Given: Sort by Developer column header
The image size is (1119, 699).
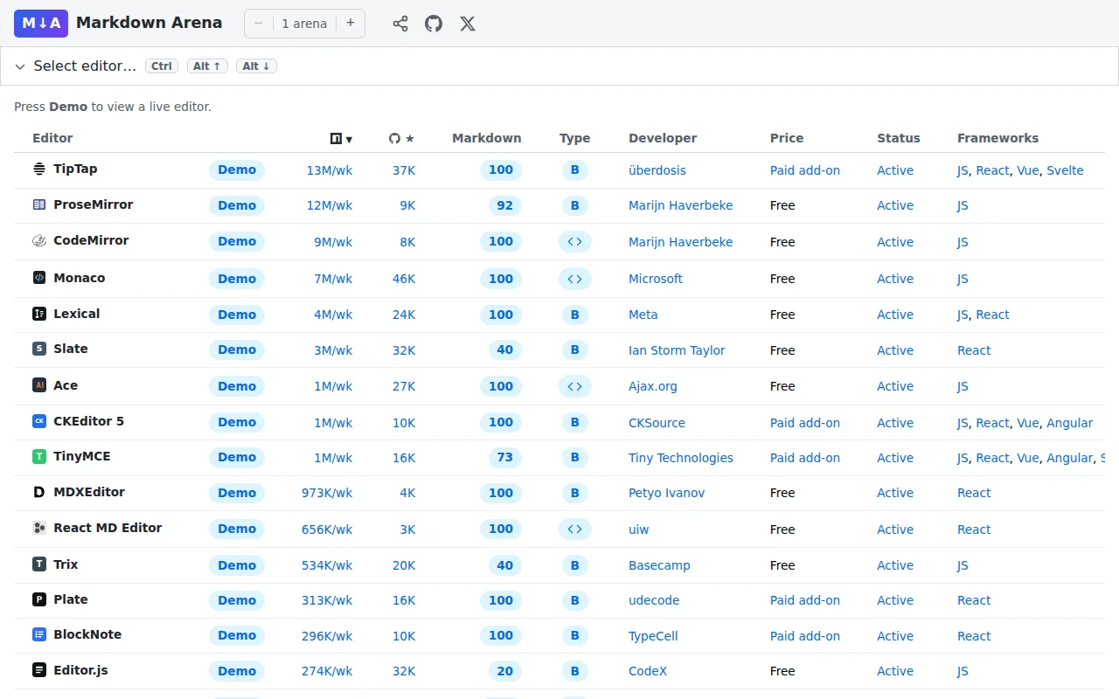Looking at the screenshot, I should 663,138.
